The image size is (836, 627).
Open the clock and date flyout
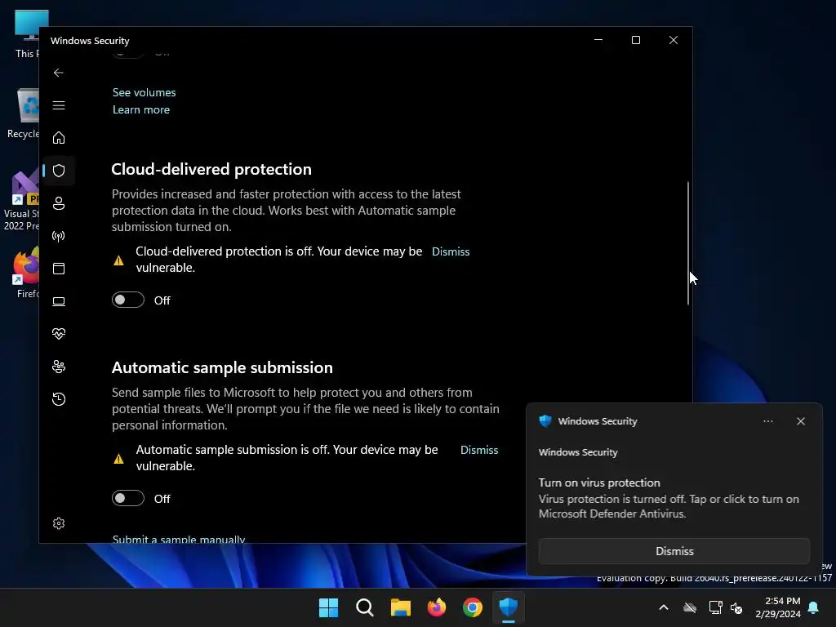click(778, 607)
